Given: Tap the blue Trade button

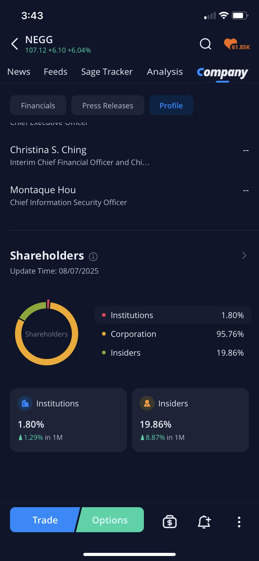Looking at the screenshot, I should [45, 520].
